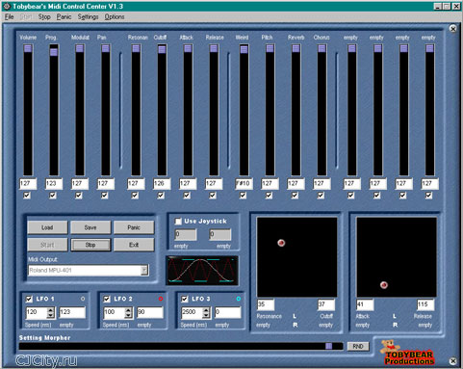Click the Volume value field showing 127
The height and width of the screenshot is (369, 463).
[28, 184]
